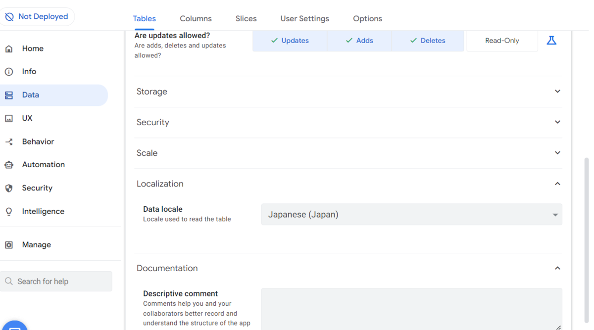This screenshot has height=330, width=594.
Task: Open the Data locale dropdown
Action: pos(411,215)
